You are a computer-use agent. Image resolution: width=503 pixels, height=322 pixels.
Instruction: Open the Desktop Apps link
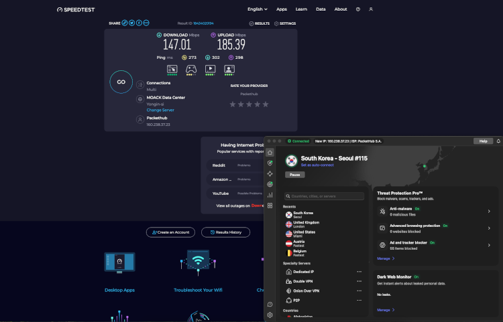(119, 290)
